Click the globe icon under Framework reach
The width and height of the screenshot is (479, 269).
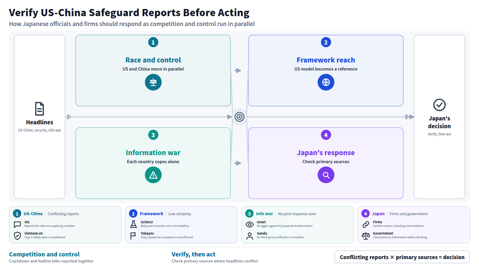coord(326,82)
